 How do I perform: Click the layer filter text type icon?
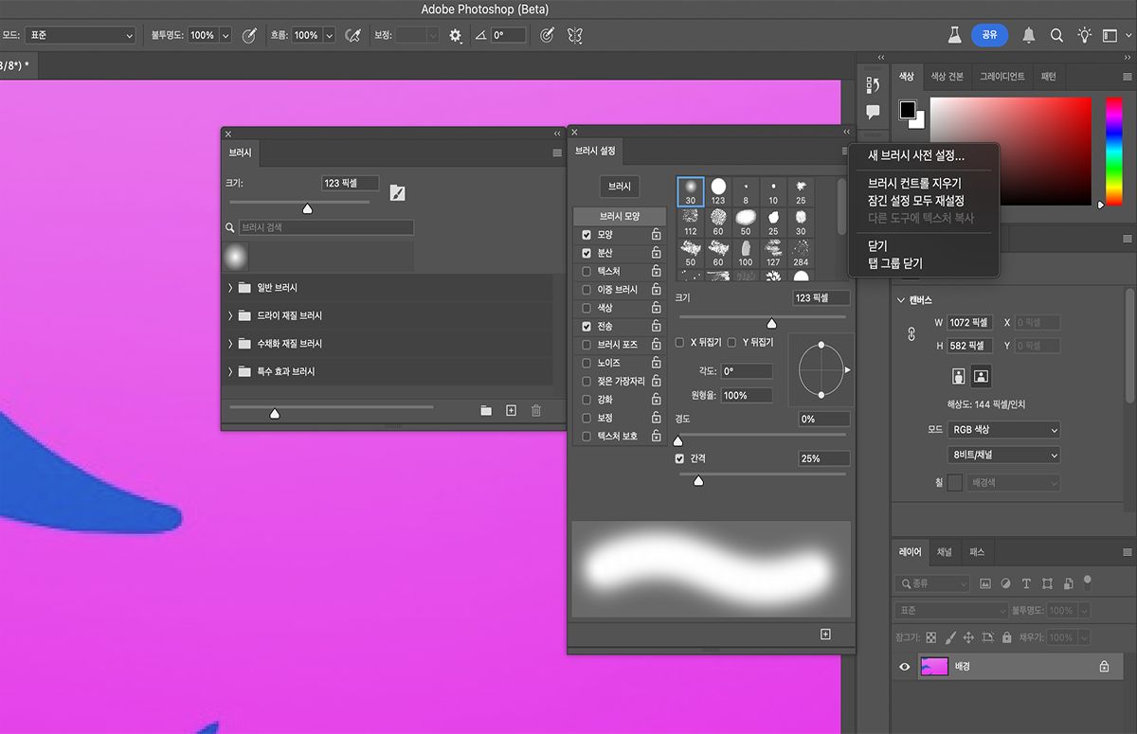coord(1026,583)
